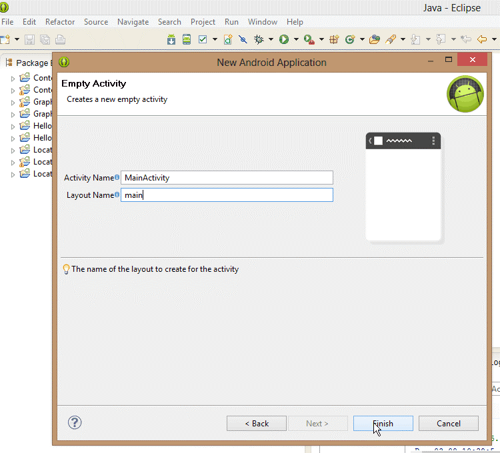
Task: Open the Android Virtual Device Manager
Action: pyautogui.click(x=187, y=39)
